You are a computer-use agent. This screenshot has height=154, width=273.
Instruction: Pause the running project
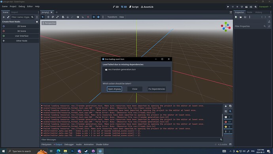(x=233, y=7)
